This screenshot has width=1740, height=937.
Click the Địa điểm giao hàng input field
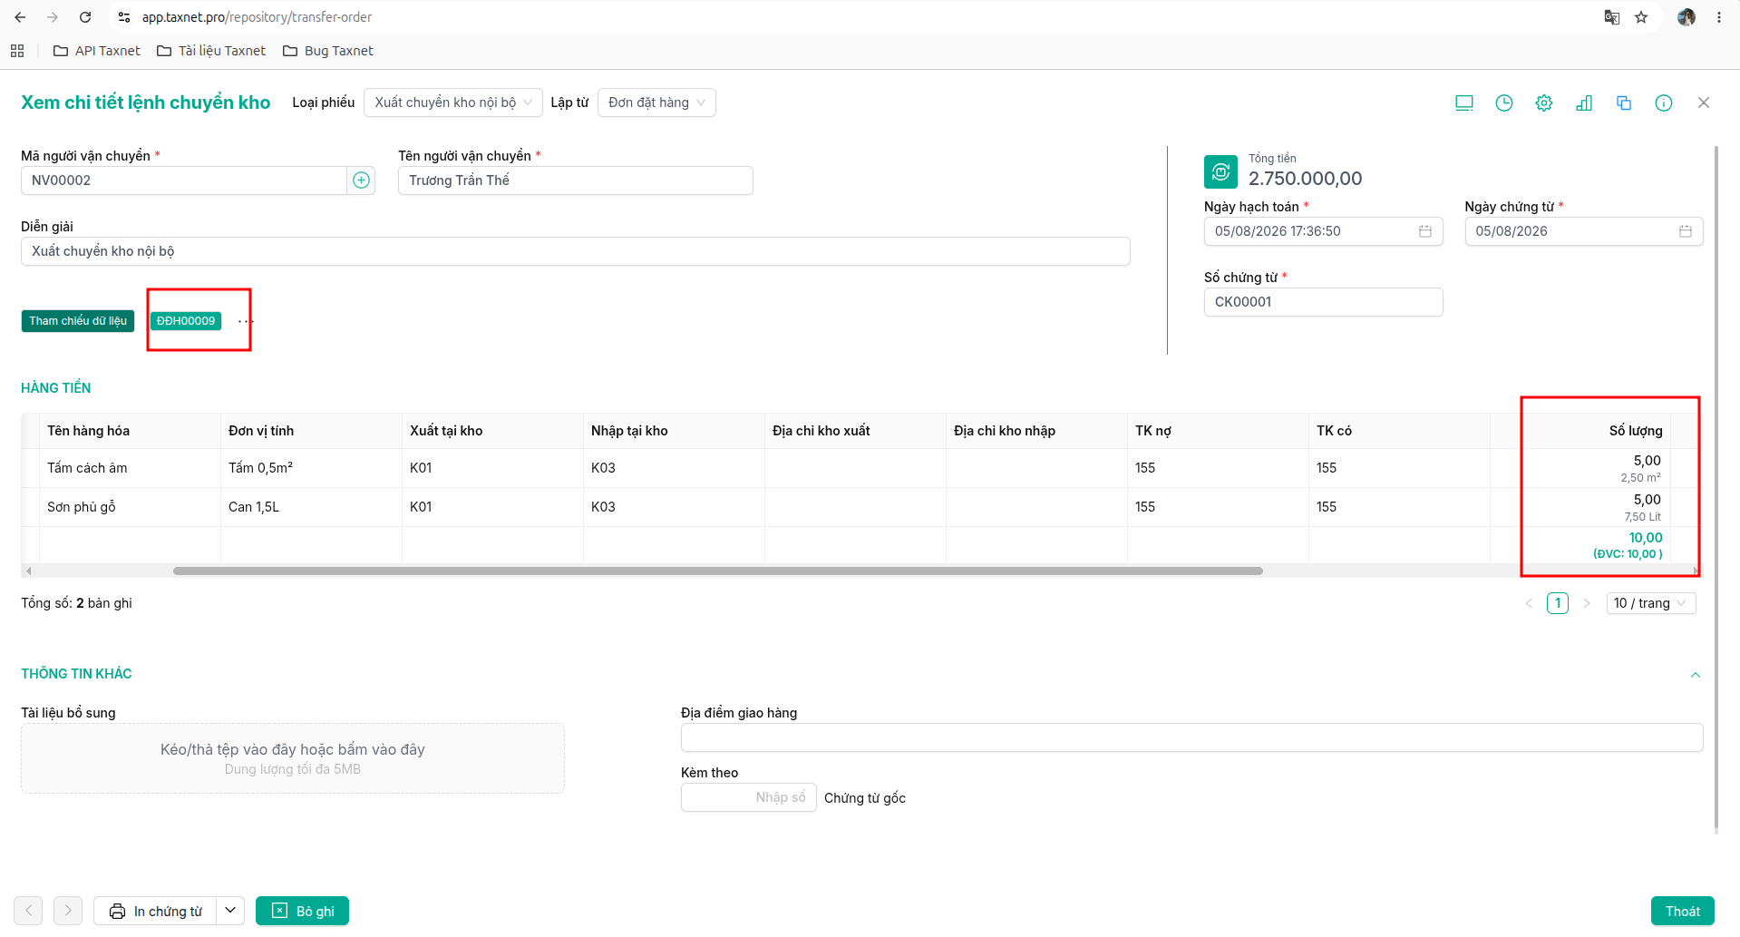[x=1192, y=737]
